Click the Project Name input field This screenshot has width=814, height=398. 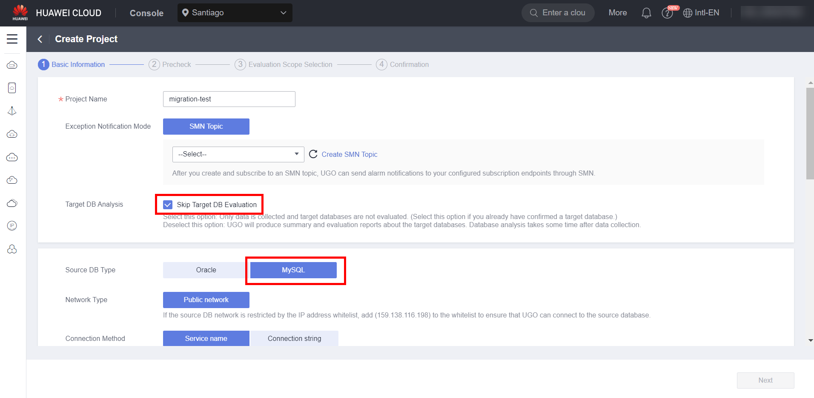click(229, 99)
